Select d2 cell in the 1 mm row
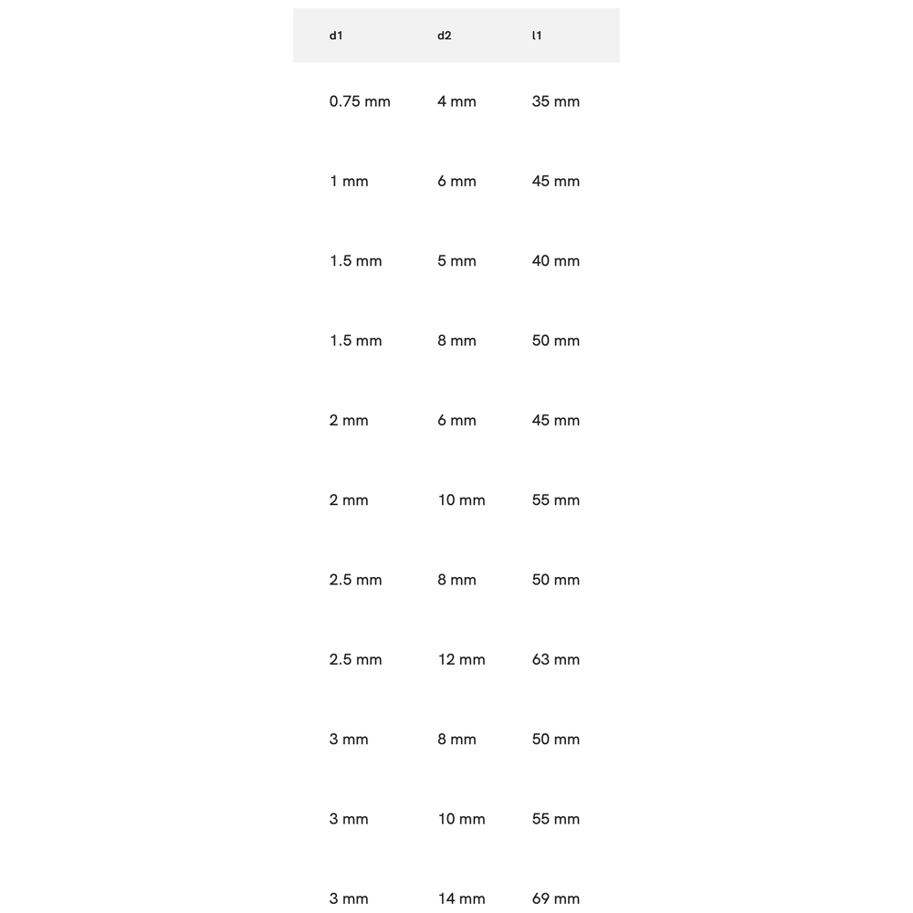Screen dimensions: 913x913 point(456,181)
